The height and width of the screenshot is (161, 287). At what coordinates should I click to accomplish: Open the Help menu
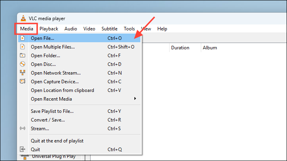162,29
